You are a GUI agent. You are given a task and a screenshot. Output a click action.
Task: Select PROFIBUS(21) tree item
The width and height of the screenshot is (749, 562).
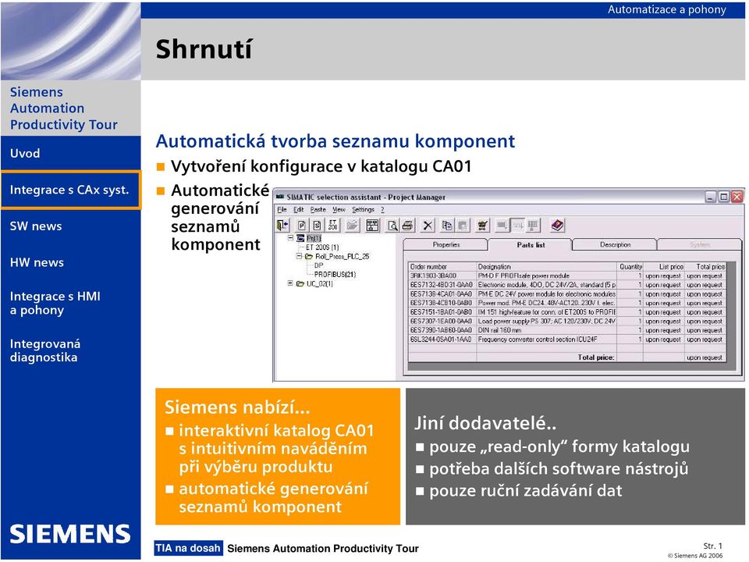335,275
